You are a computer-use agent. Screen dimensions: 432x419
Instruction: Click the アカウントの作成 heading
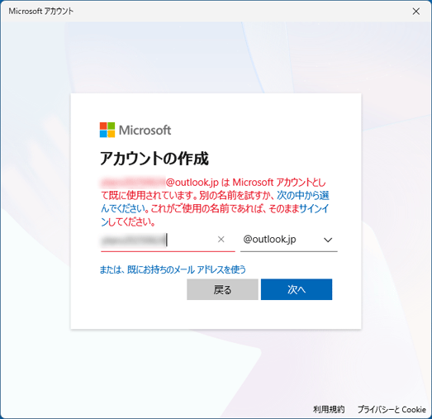tap(154, 159)
